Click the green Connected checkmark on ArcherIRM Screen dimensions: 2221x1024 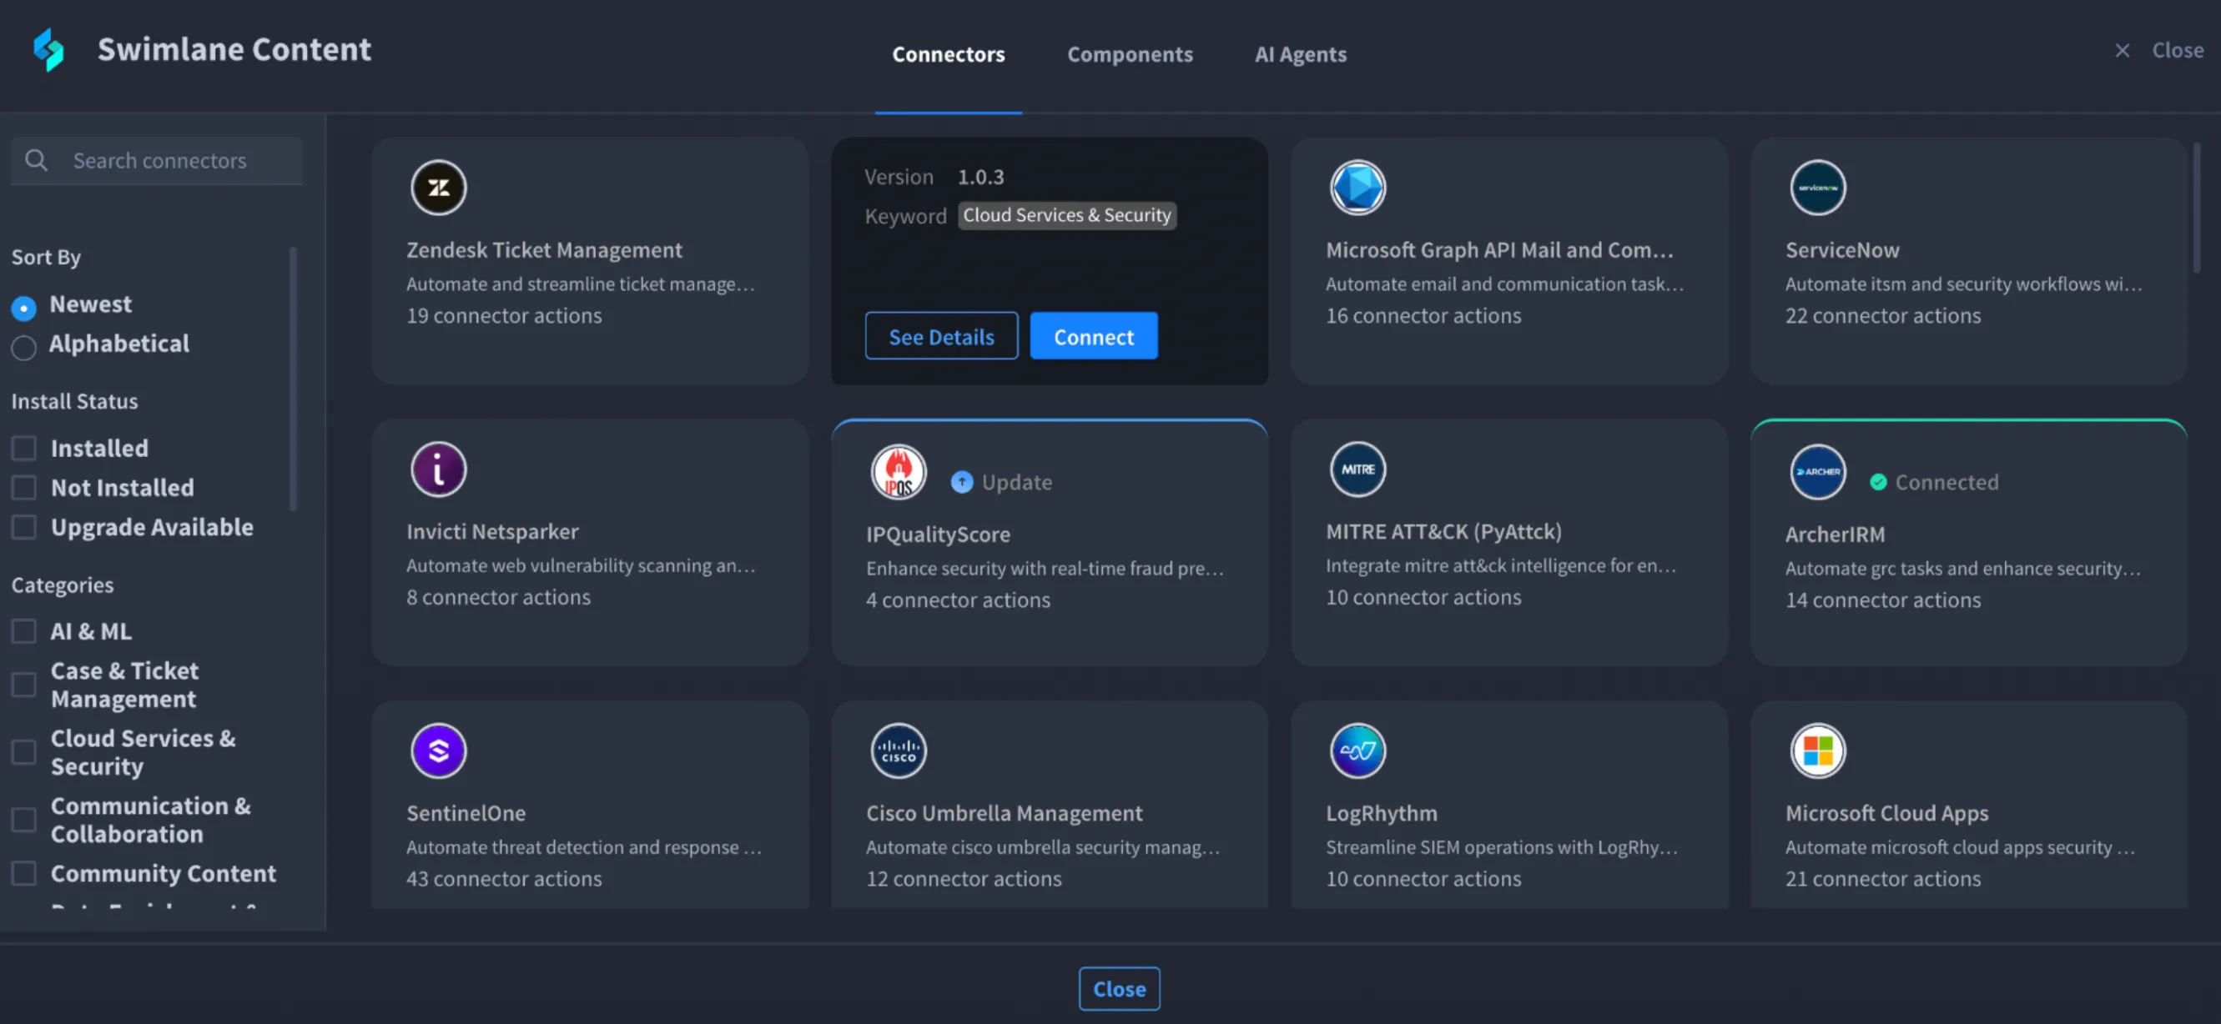[x=1878, y=482]
